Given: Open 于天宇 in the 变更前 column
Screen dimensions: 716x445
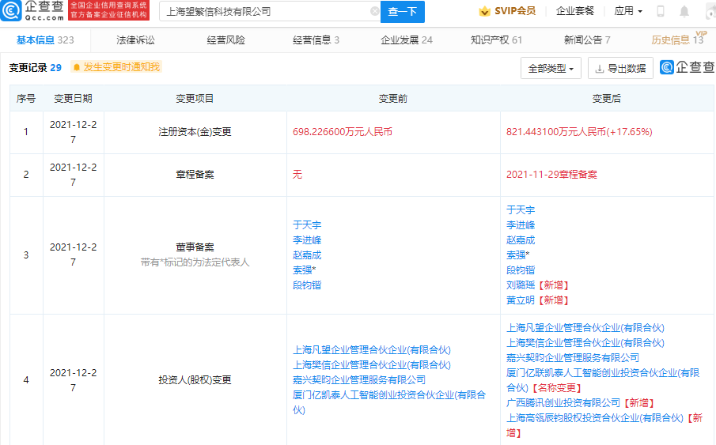Looking at the screenshot, I should click(x=307, y=225).
